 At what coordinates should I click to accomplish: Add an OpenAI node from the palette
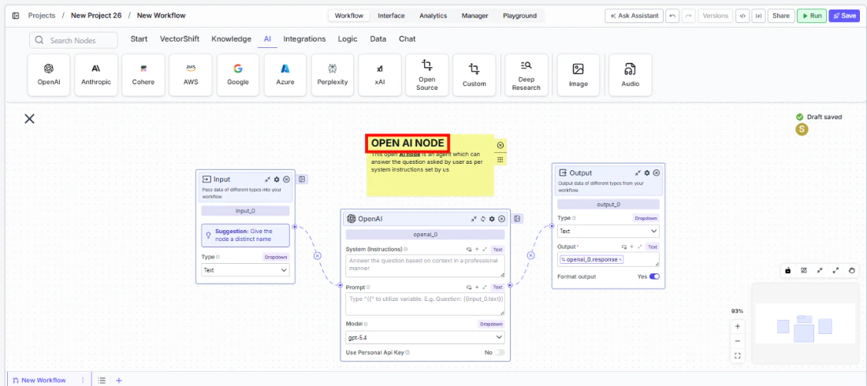(x=49, y=75)
